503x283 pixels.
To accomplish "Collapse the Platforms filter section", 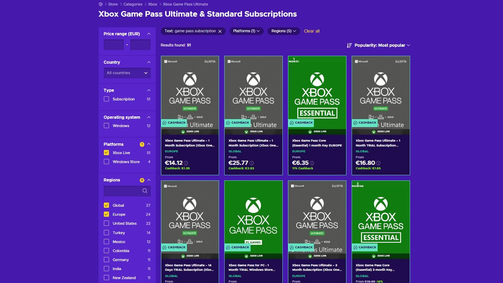I will pyautogui.click(x=149, y=144).
